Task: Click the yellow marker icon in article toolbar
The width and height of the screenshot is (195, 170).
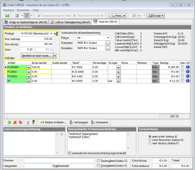Action: click(x=33, y=122)
